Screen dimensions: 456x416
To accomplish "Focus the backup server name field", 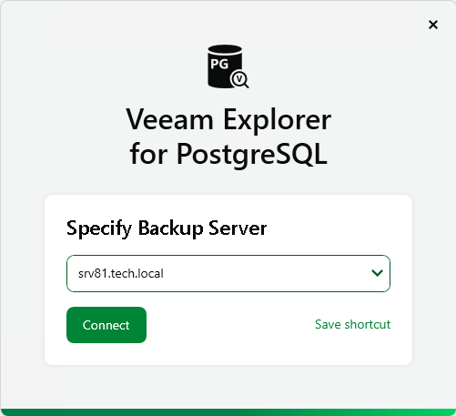I will tap(228, 273).
